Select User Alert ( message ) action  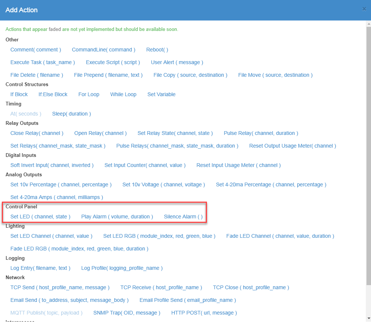[177, 62]
